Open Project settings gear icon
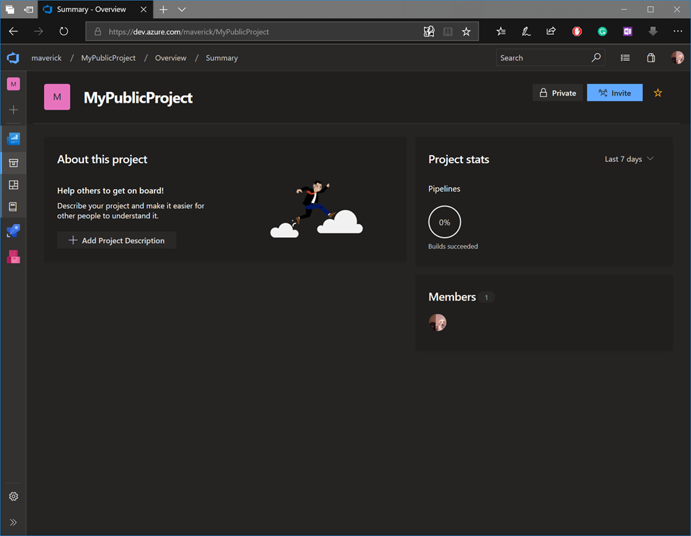This screenshot has width=691, height=536. point(13,497)
